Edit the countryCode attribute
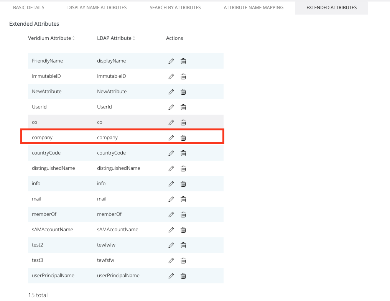Image resolution: width=390 pixels, height=301 pixels. [x=171, y=153]
